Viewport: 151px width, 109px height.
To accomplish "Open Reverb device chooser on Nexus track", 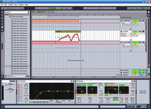I will pos(126,34).
